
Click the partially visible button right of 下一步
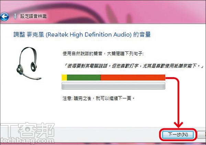point(202,134)
